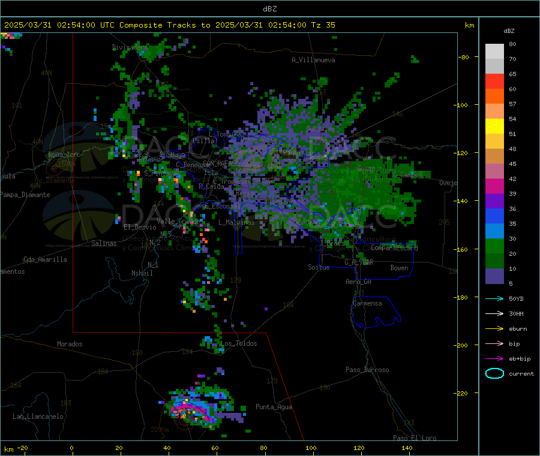Click the 'Valle_Grande' map label
Image resolution: width=540 pixels, height=456 pixels.
[x=178, y=221]
